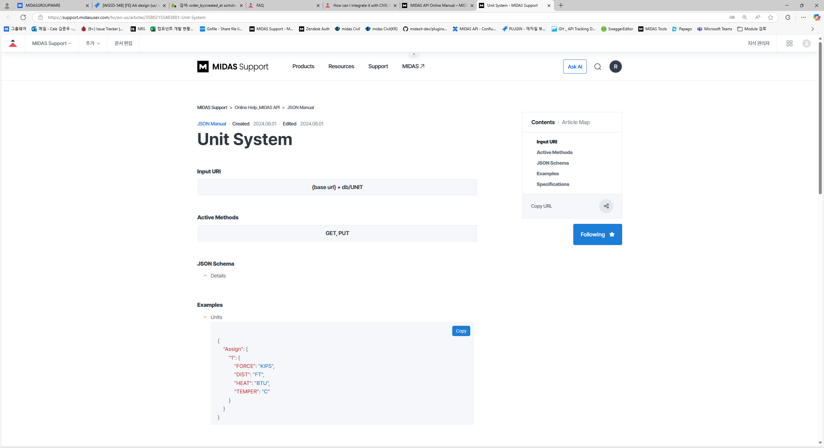Open a new tab with plus icon

(561, 5)
